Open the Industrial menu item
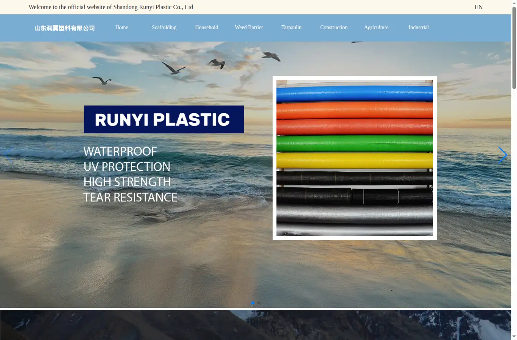 (419, 28)
